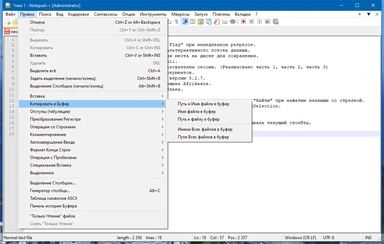Viewport: 384px width, 244px height.
Task: Open the Function List panel icon
Action: coord(217,22)
